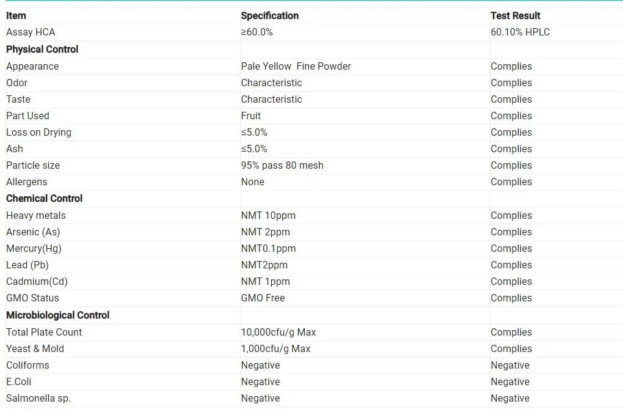This screenshot has height=412, width=623.
Task: Click the Test Result column header
Action: point(515,16)
